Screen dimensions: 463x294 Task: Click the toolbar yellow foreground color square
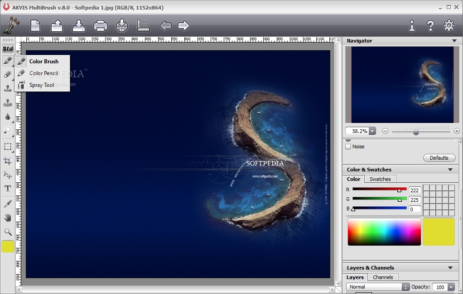tap(8, 247)
